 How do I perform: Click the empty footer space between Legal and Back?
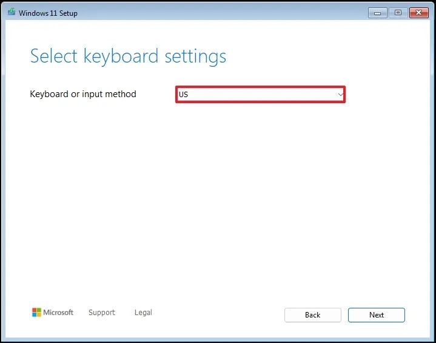(x=218, y=313)
